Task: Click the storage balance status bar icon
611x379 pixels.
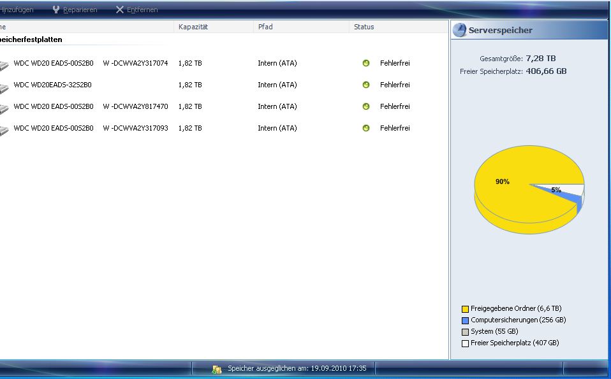Action: 217,369
